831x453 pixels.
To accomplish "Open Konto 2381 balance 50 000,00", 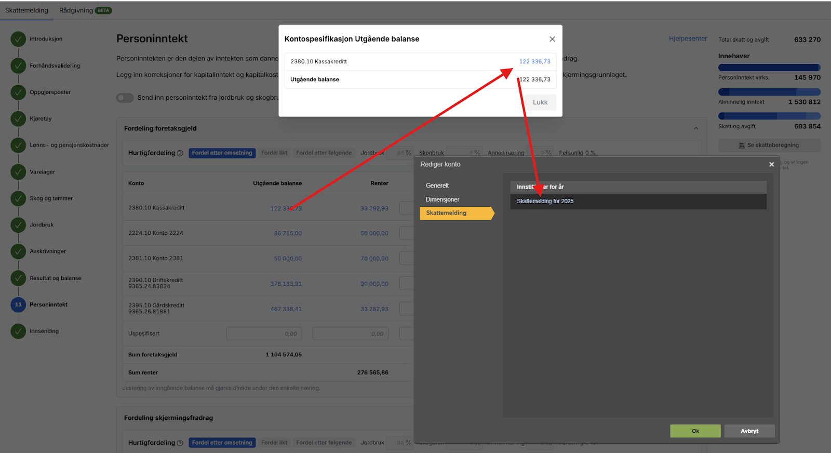I will (288, 259).
